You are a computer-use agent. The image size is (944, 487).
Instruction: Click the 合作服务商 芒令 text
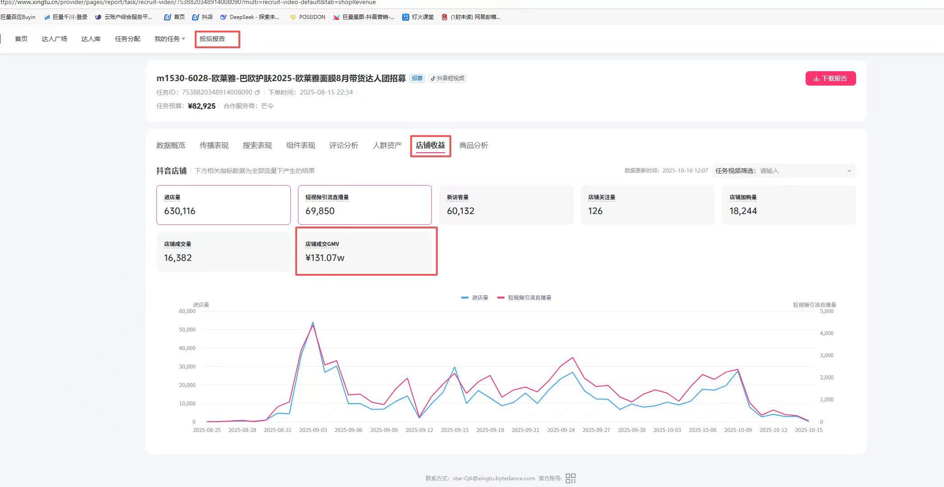(x=248, y=106)
